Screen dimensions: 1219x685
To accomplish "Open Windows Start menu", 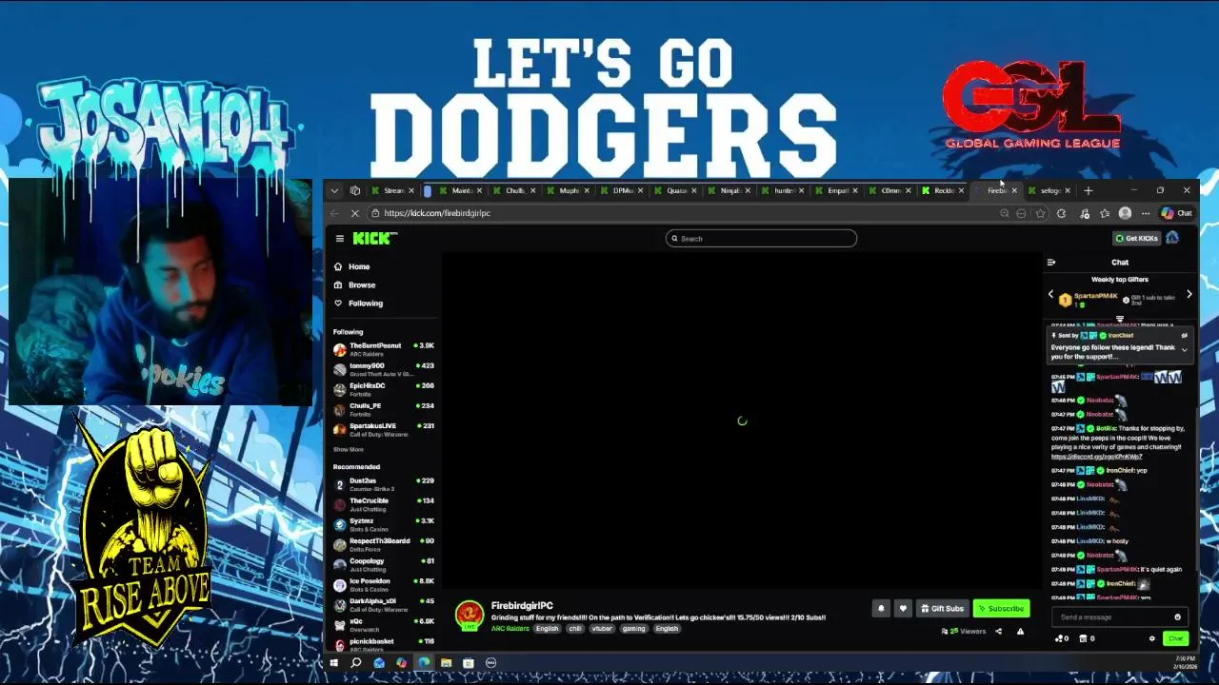I will 334,663.
